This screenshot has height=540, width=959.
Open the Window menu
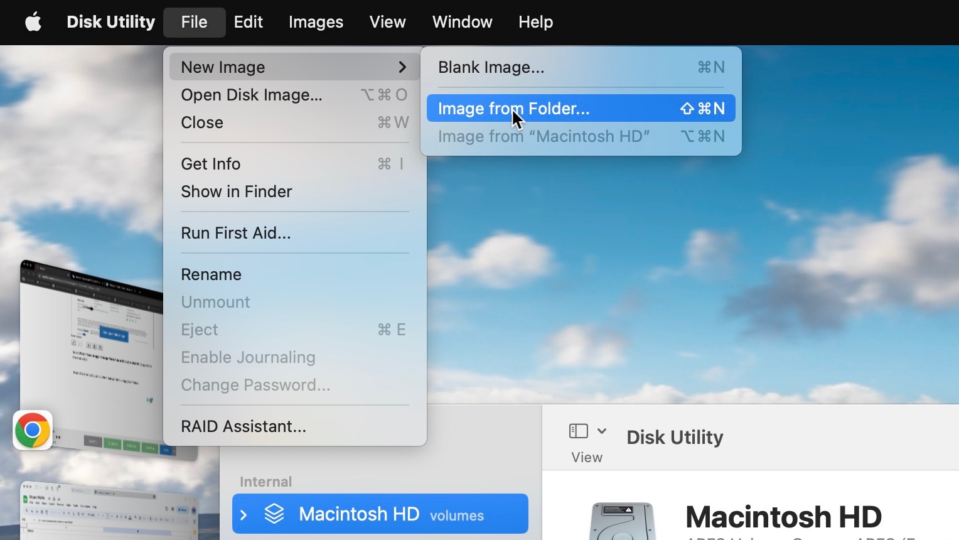coord(462,22)
